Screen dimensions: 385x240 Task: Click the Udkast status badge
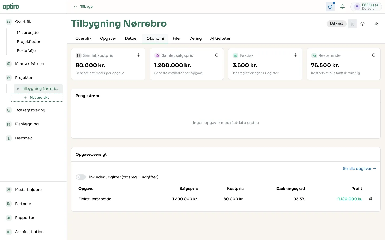[x=337, y=24]
